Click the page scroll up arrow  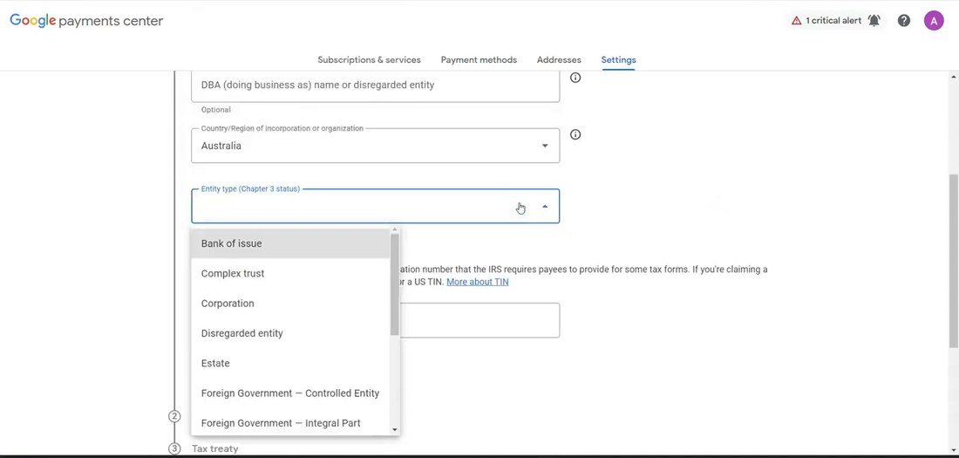pos(954,77)
